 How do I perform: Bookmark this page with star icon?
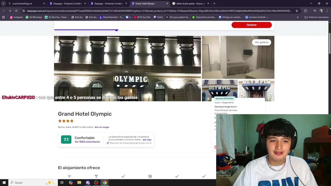pos(297,11)
